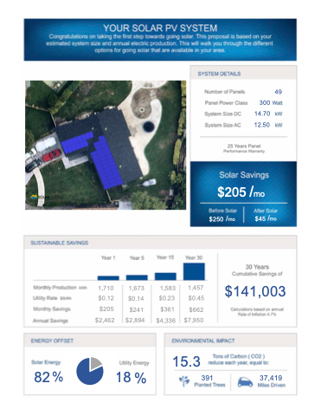The image size is (321, 416).
Task: Click the car icon beside Miles Driven
Action: [x=245, y=382]
